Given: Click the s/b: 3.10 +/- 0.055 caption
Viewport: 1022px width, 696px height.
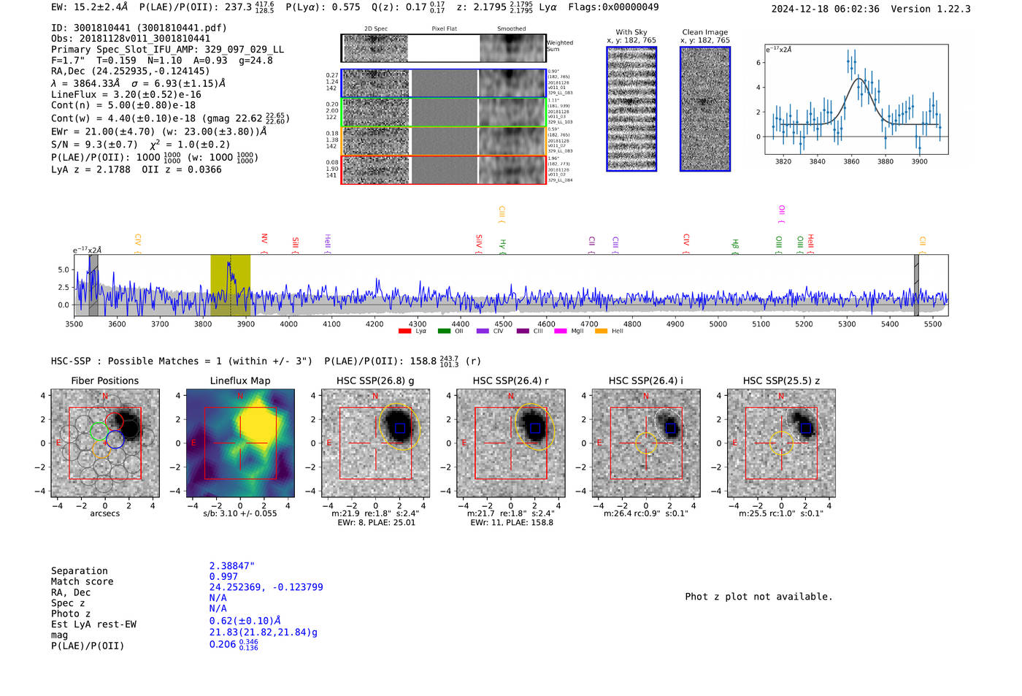Looking at the screenshot, I should [240, 513].
